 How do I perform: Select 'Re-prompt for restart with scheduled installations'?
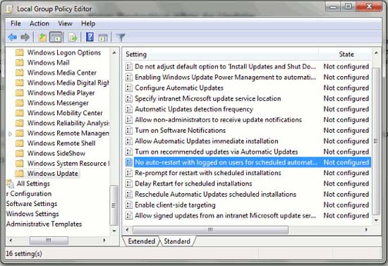tap(208, 173)
